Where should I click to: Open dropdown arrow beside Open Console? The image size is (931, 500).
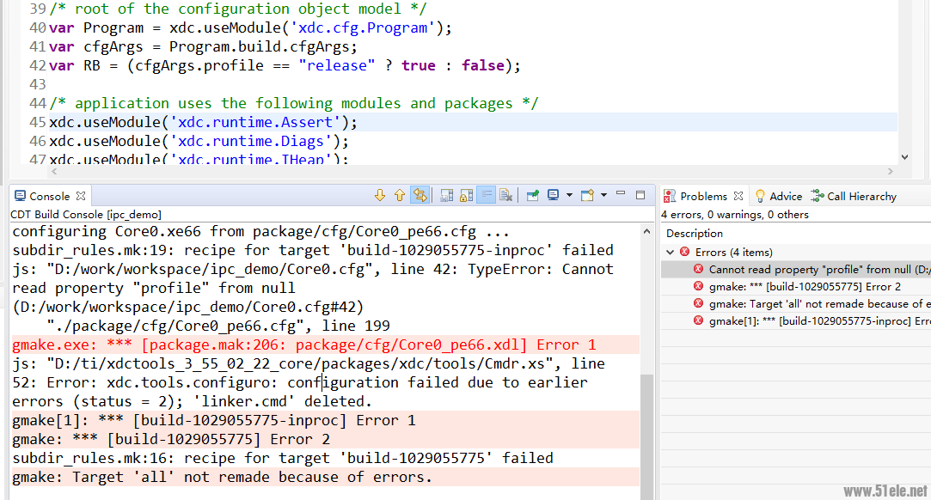pyautogui.click(x=603, y=196)
